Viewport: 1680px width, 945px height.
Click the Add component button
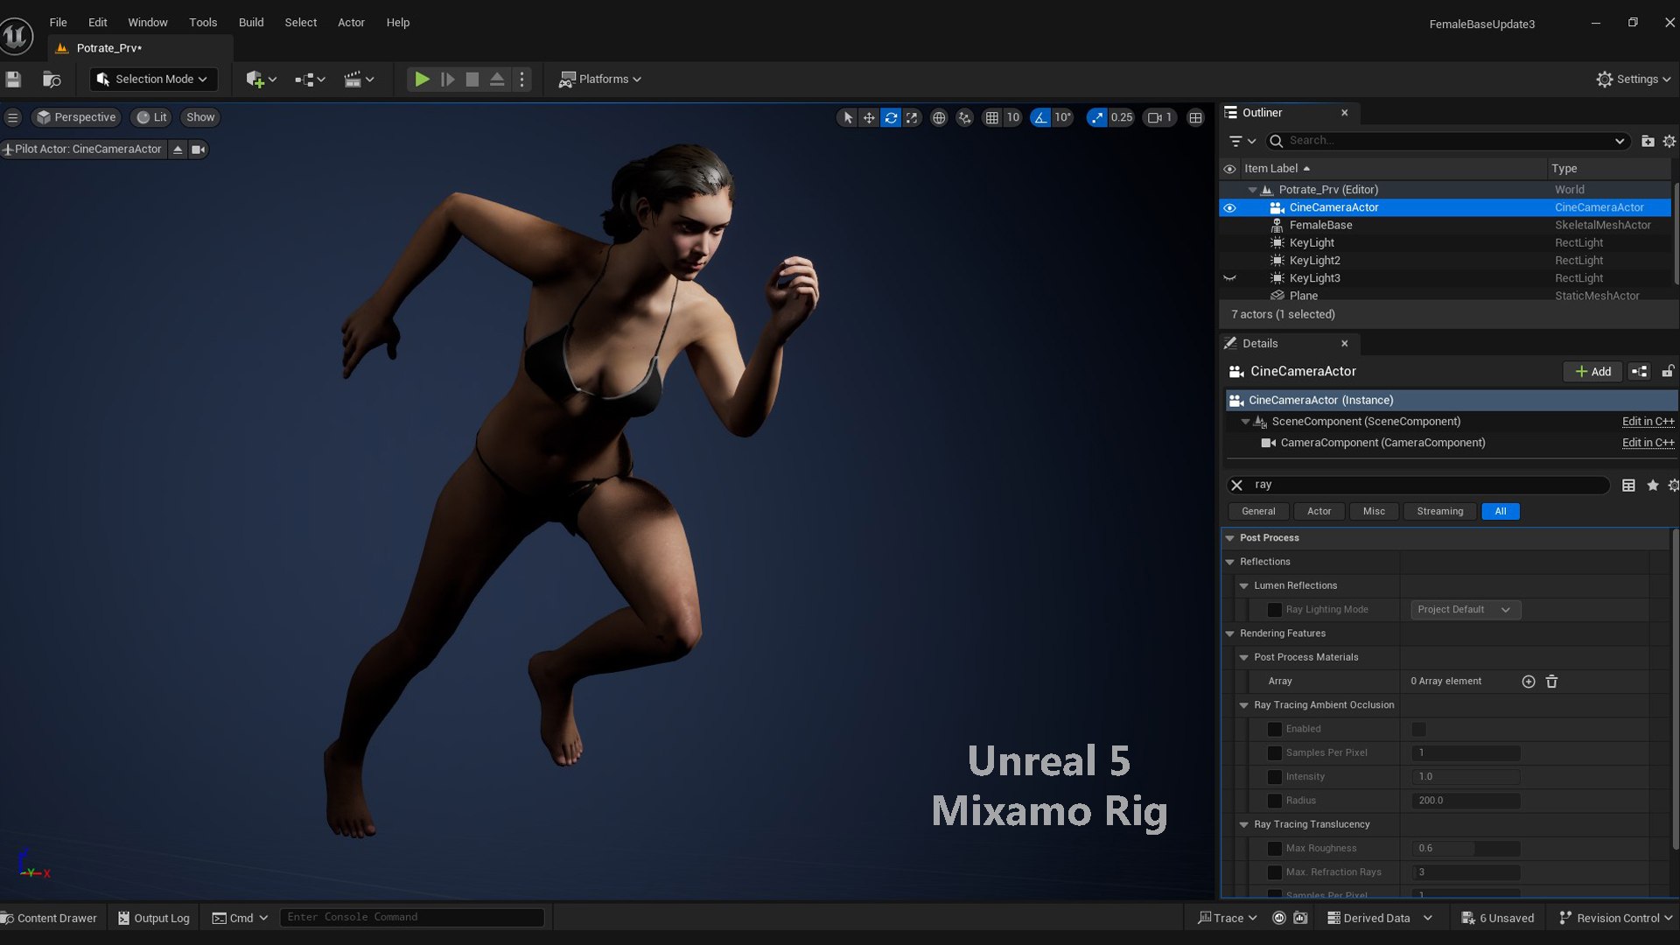pyautogui.click(x=1592, y=372)
